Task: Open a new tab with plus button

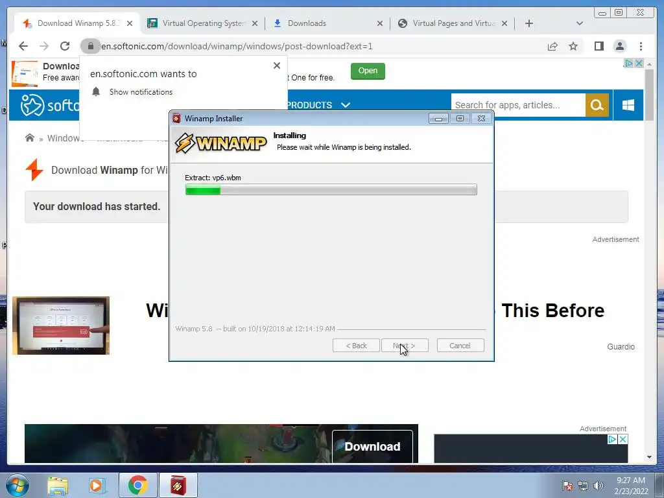Action: [x=529, y=23]
